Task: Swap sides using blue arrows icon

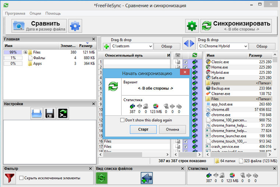Action: pyautogui.click(x=189, y=44)
